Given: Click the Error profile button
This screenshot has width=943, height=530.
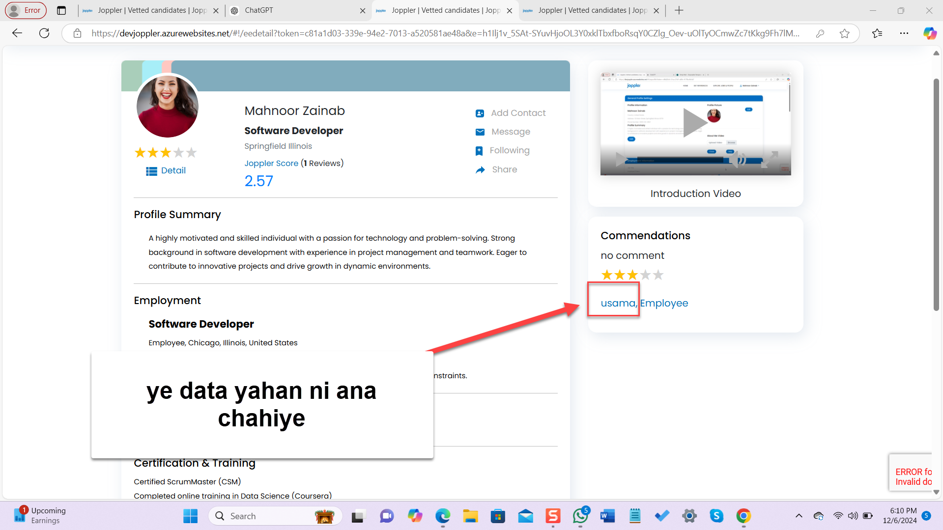Looking at the screenshot, I should pyautogui.click(x=26, y=10).
